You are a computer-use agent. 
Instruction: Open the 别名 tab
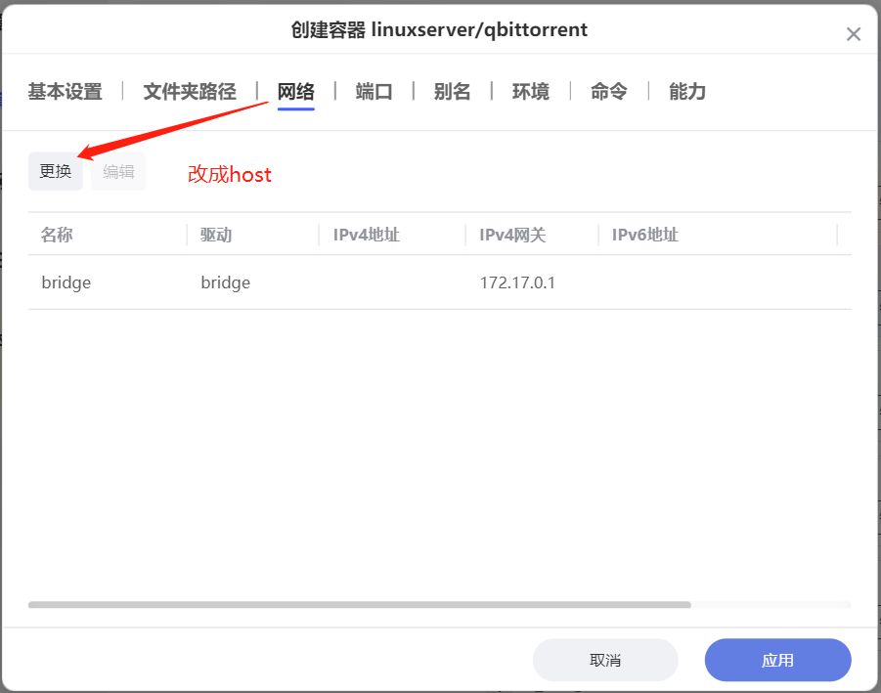pos(452,92)
